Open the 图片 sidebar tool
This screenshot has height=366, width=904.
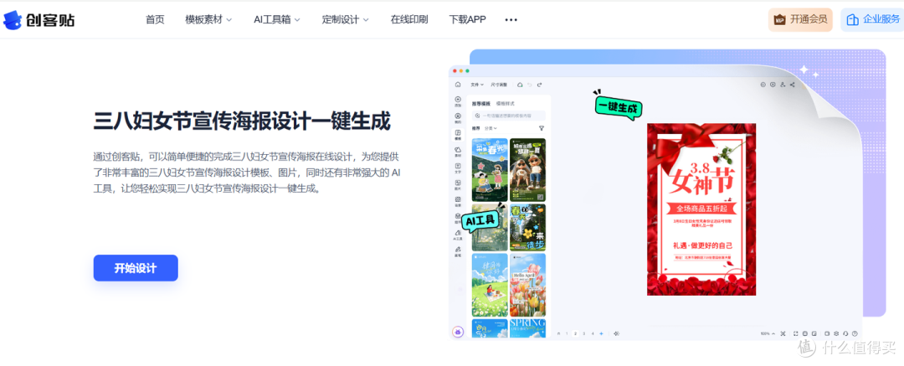tap(458, 185)
